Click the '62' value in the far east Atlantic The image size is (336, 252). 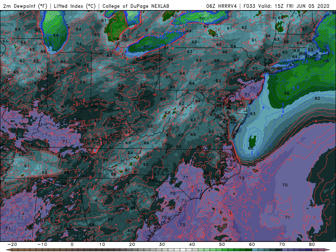tap(318, 98)
